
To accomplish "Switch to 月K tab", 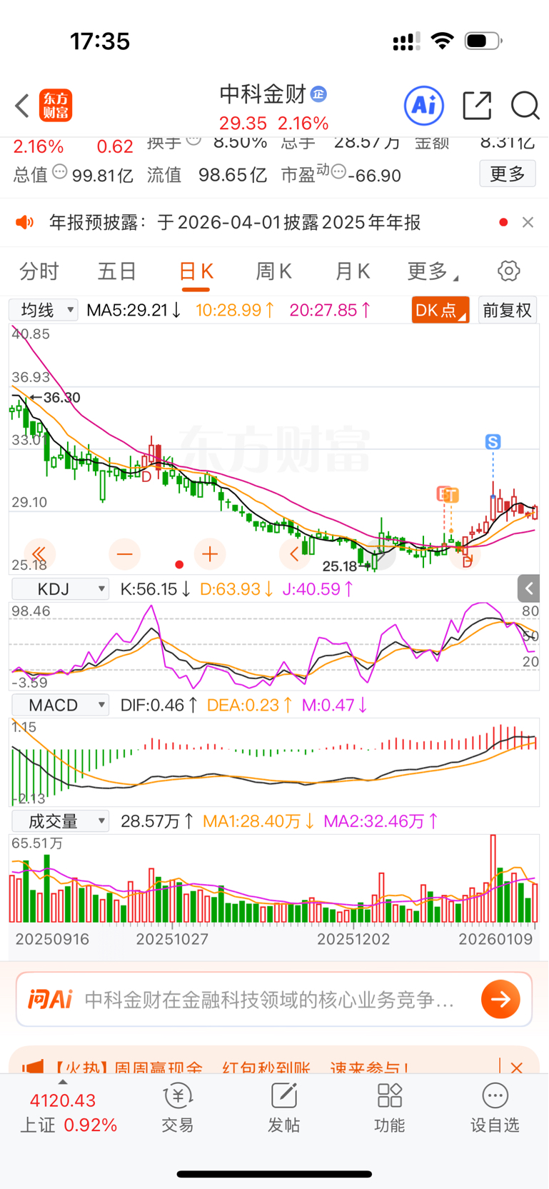I will 352,271.
